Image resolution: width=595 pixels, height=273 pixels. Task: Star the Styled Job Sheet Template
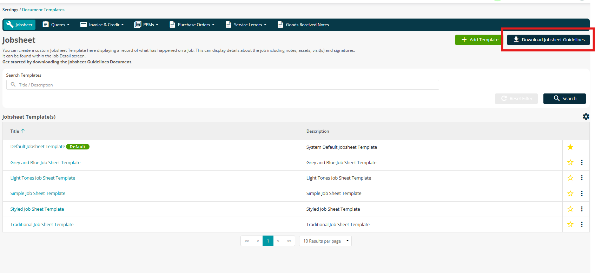click(570, 209)
